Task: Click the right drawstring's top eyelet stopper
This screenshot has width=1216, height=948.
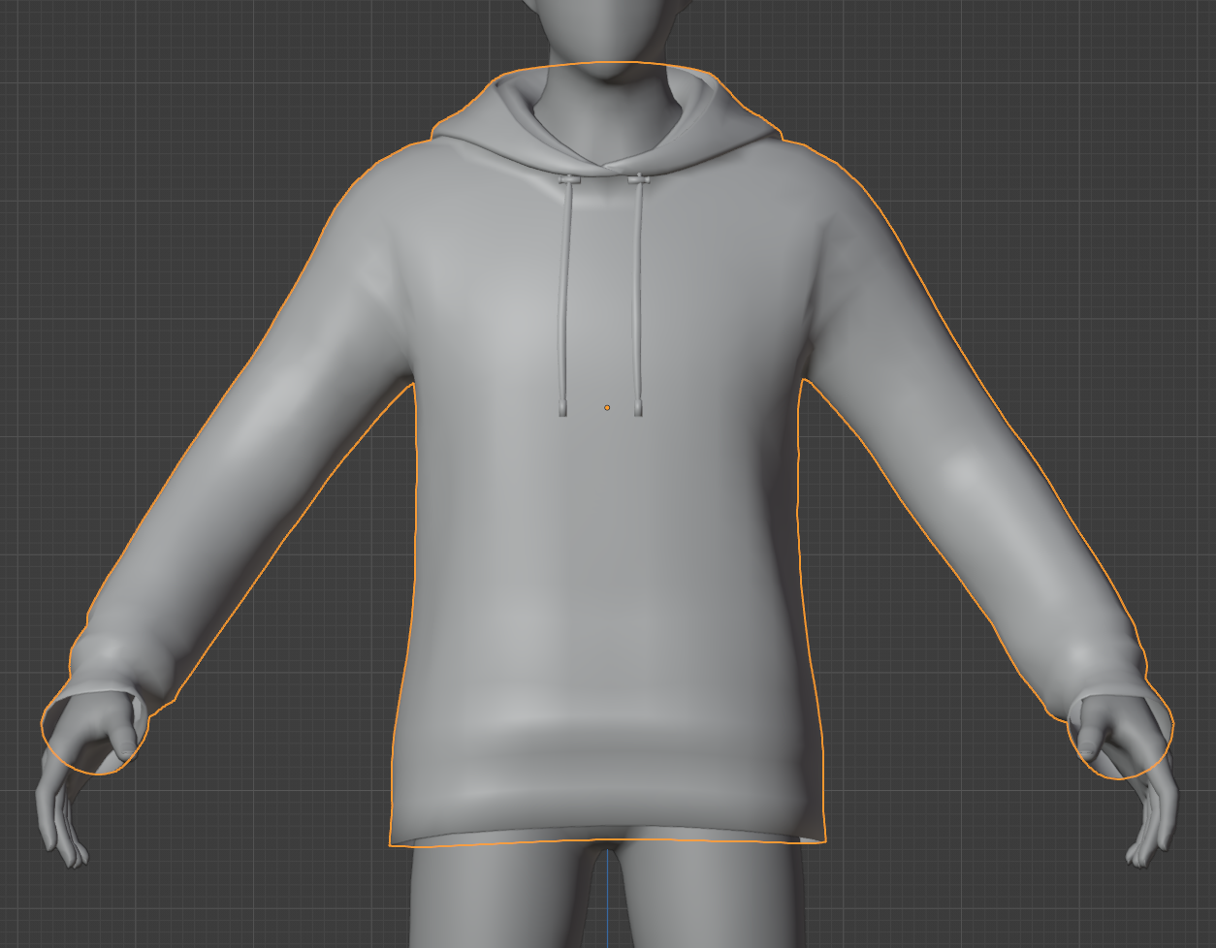Action: pyautogui.click(x=638, y=179)
